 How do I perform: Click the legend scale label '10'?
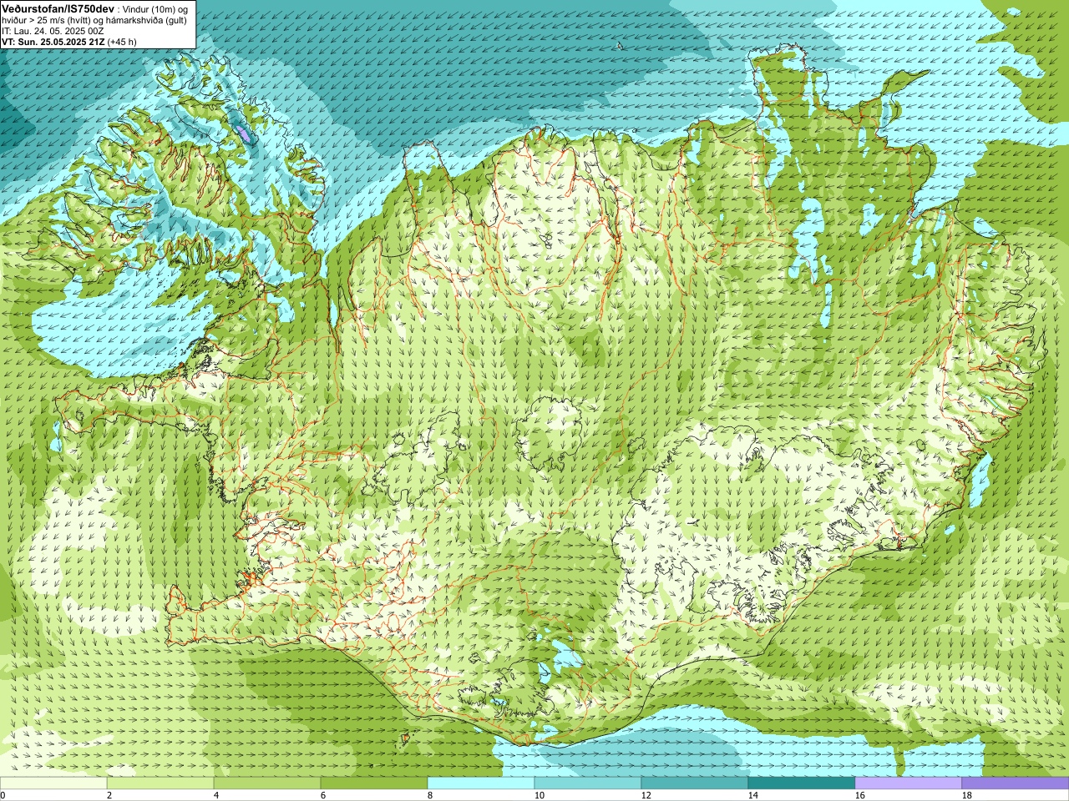(x=539, y=795)
